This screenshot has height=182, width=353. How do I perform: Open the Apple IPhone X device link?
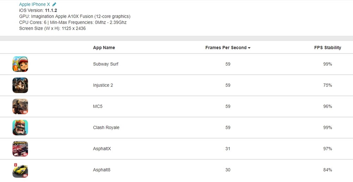(x=35, y=5)
